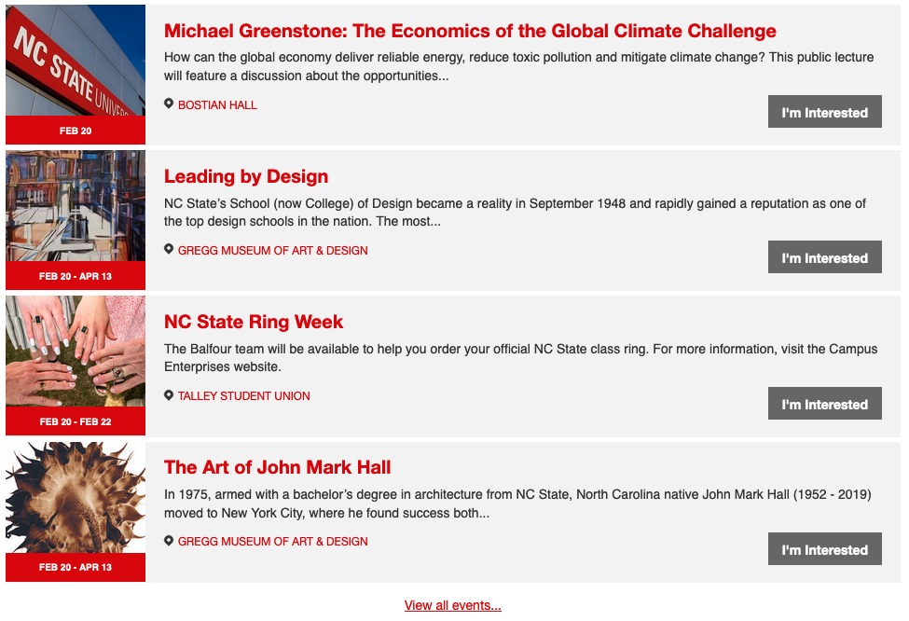Screen dimensions: 909x621
Task: Open the Leading by Design event image
Action: (x=76, y=206)
